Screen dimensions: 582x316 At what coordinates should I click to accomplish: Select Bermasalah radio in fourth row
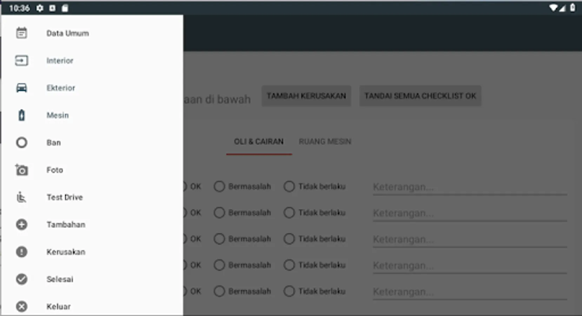pos(219,265)
